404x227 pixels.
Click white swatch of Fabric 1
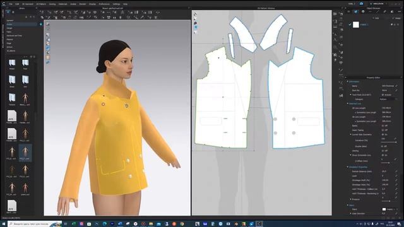356,25
